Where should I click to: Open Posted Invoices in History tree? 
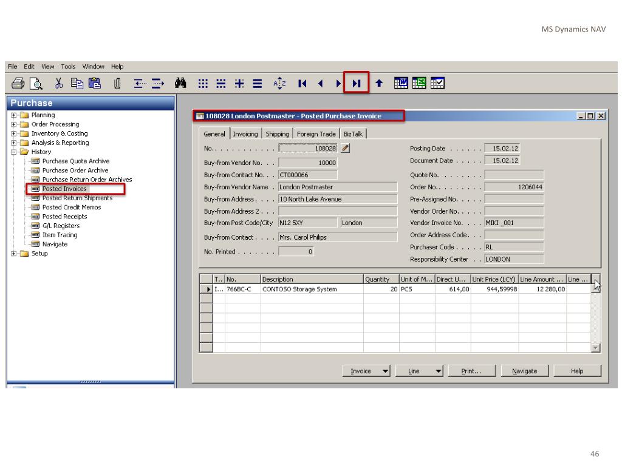pos(64,189)
